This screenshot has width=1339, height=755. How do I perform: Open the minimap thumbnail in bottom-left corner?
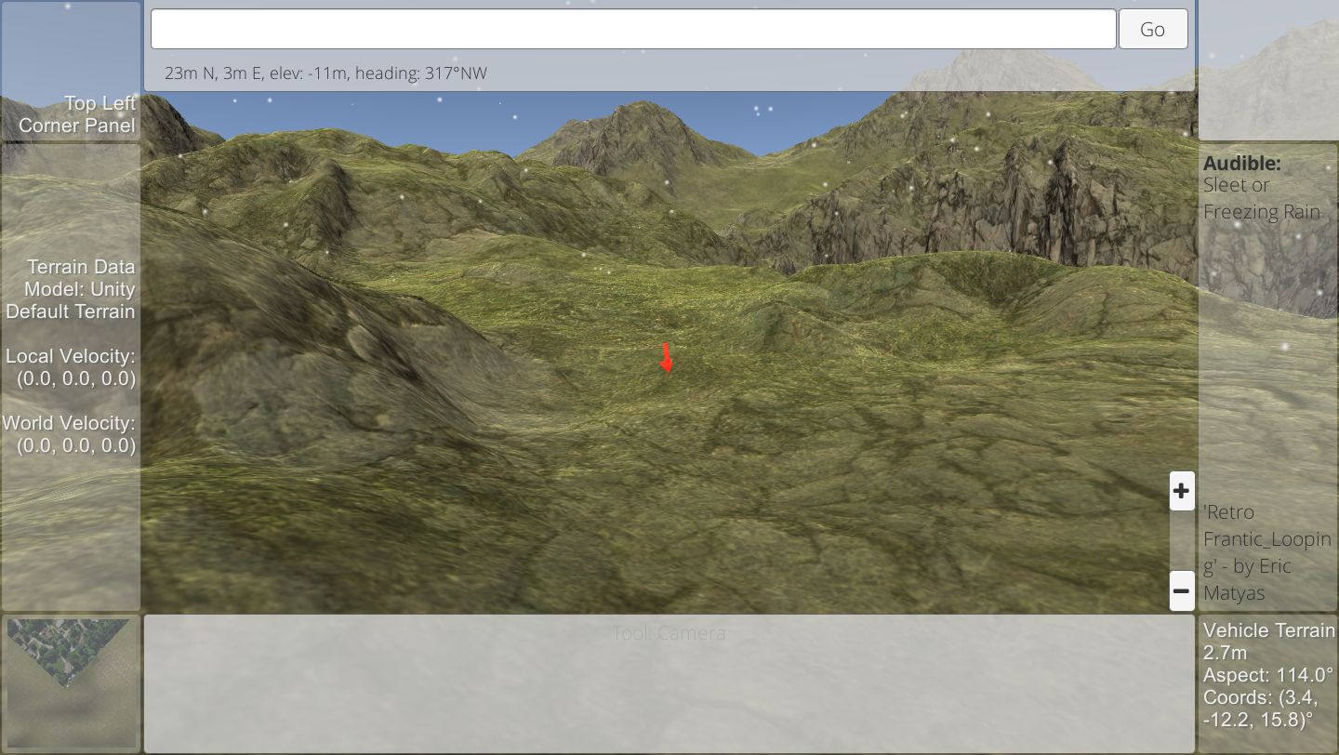coord(69,682)
